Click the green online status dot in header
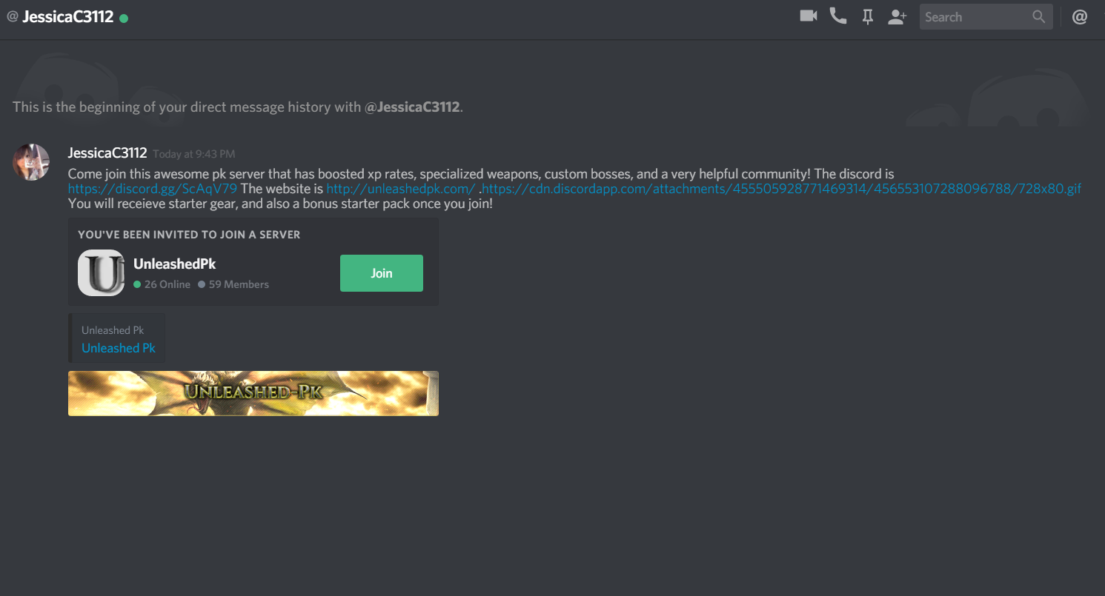The width and height of the screenshot is (1105, 596). pos(124,18)
